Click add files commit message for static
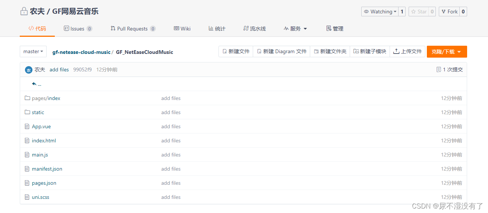Image resolution: width=488 pixels, height=213 pixels. (171, 112)
